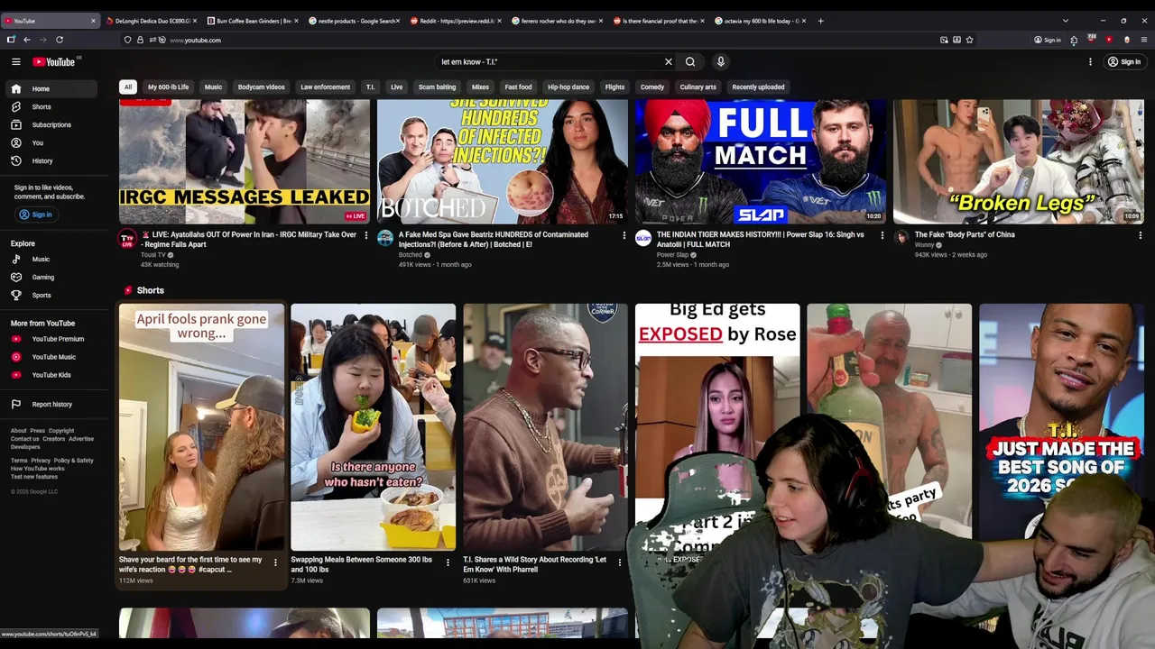1155x649 pixels.
Task: Bookmark this page with the star icon
Action: coord(969,40)
